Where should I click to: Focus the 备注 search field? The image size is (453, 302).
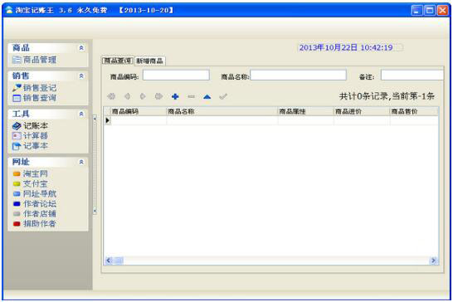pyautogui.click(x=412, y=75)
